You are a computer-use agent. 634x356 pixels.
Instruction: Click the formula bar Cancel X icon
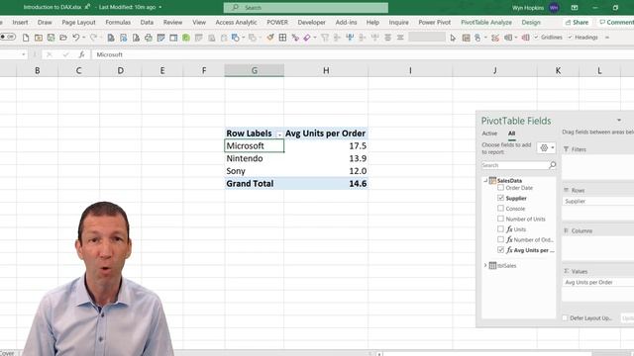click(50, 54)
